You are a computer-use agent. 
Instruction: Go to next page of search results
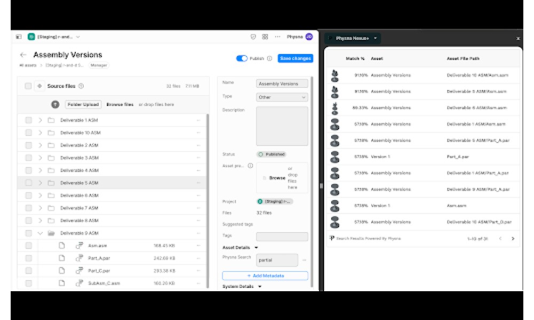coord(513,239)
